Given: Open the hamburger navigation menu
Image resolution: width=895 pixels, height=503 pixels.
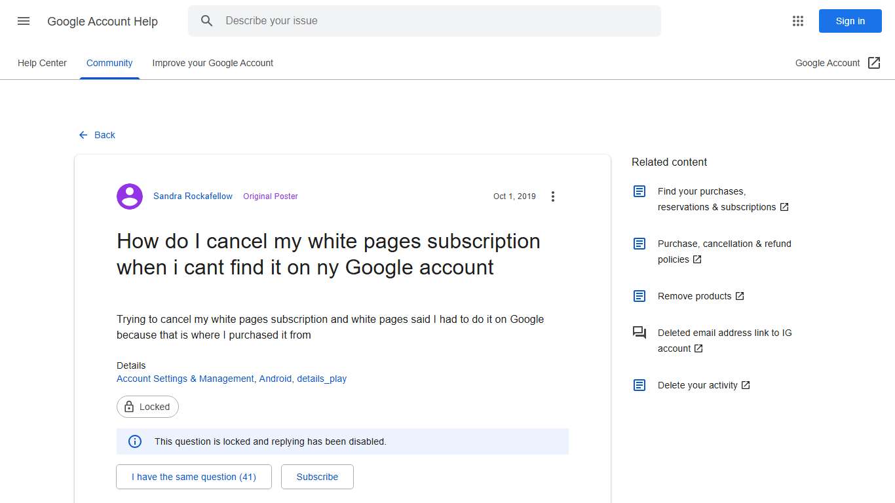Looking at the screenshot, I should [23, 21].
